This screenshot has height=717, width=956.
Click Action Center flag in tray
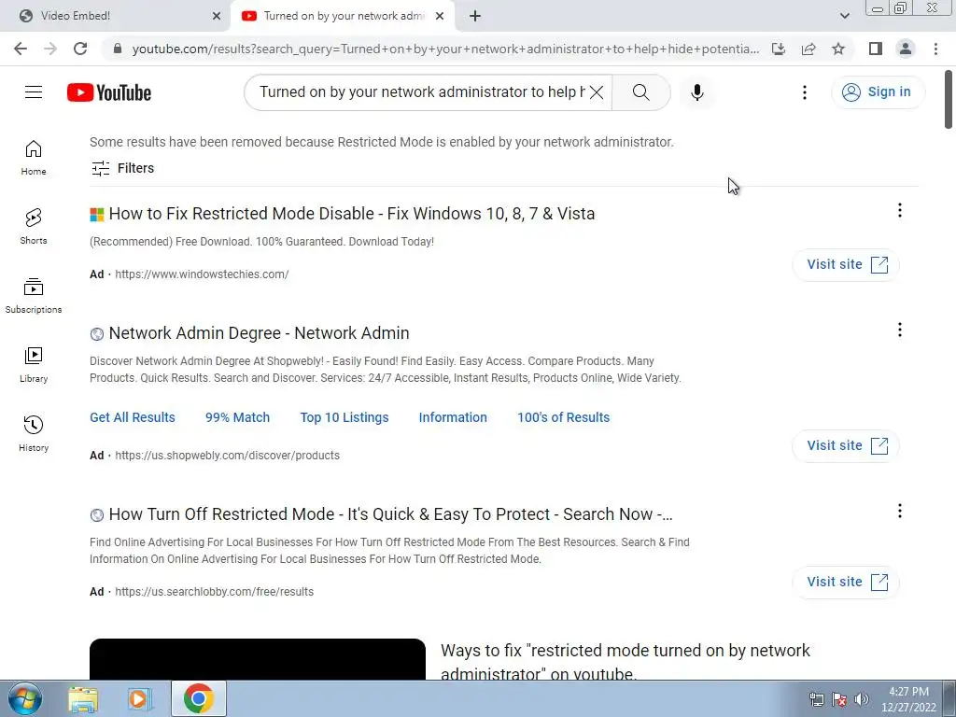(839, 699)
